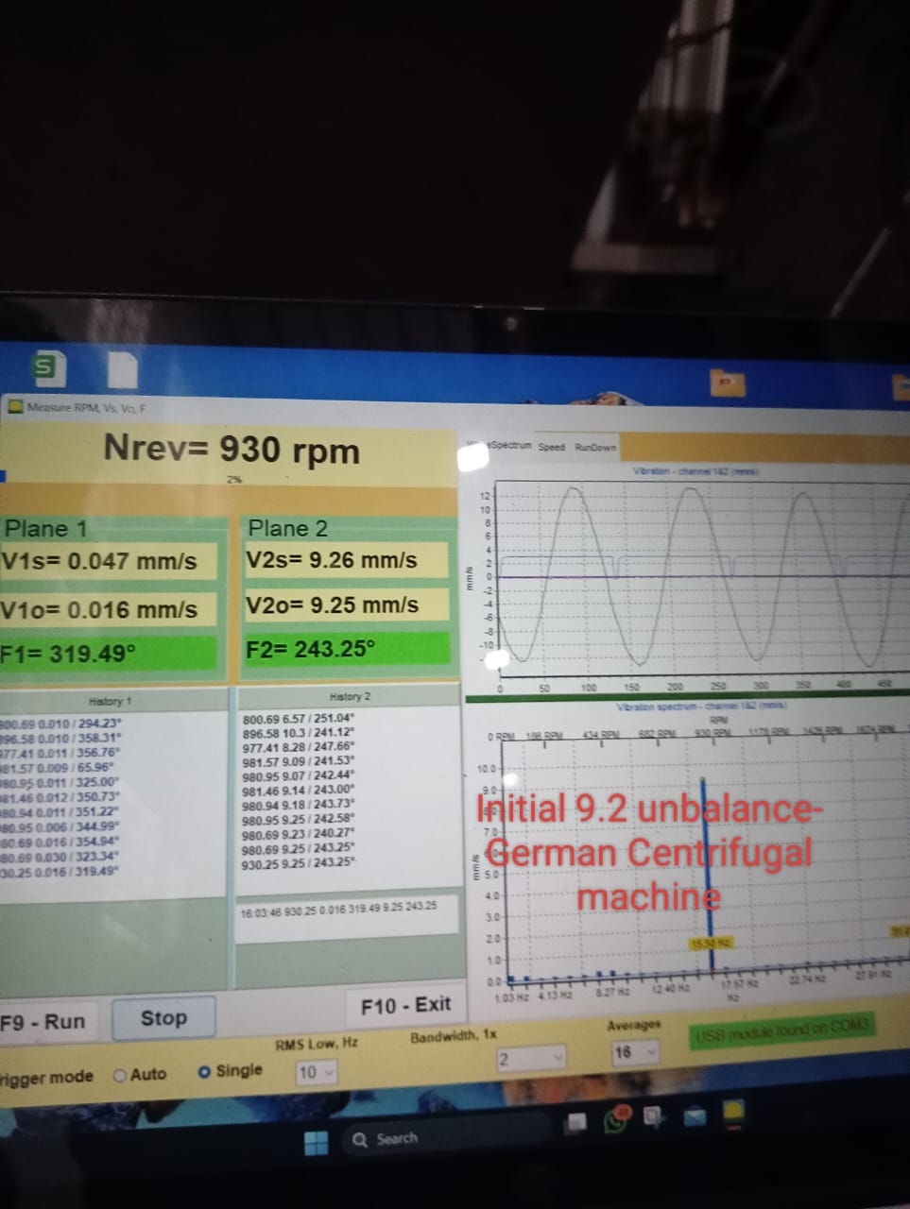Open the RMS Low Hz dropdown
This screenshot has width=910, height=1209.
316,1072
